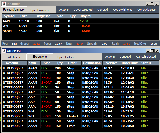Open the Actions menu in OrderList
Image resolution: width=160 pixels, height=133 pixels.
tap(110, 57)
